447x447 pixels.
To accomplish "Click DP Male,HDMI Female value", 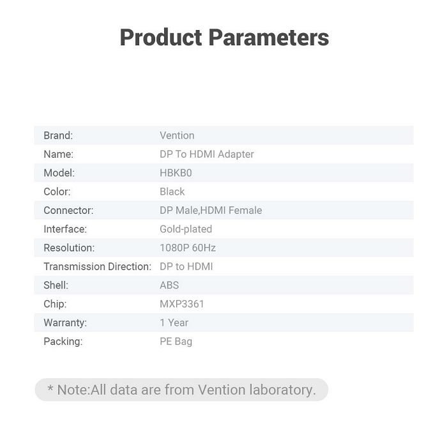I will click(x=211, y=210).
